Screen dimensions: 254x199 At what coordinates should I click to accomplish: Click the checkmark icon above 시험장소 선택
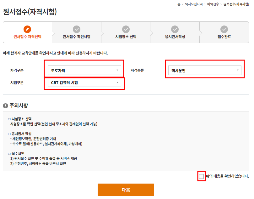click(x=126, y=29)
